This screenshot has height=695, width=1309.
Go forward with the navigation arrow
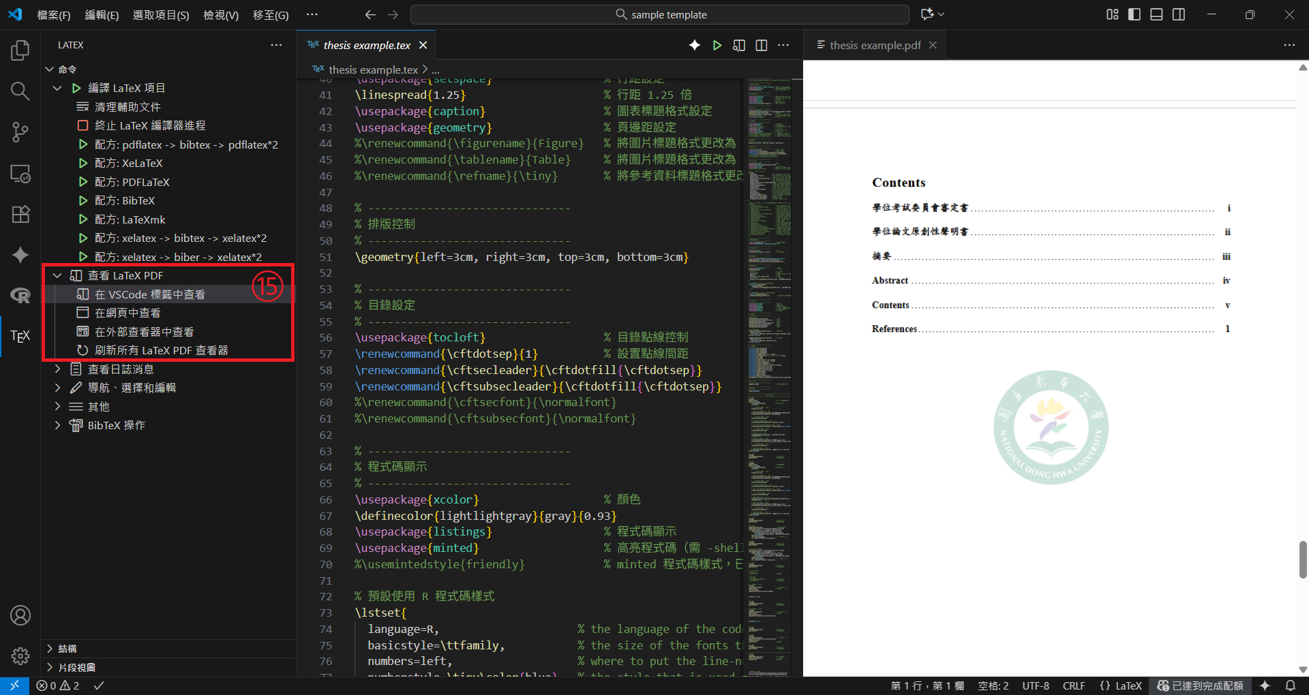(x=393, y=14)
